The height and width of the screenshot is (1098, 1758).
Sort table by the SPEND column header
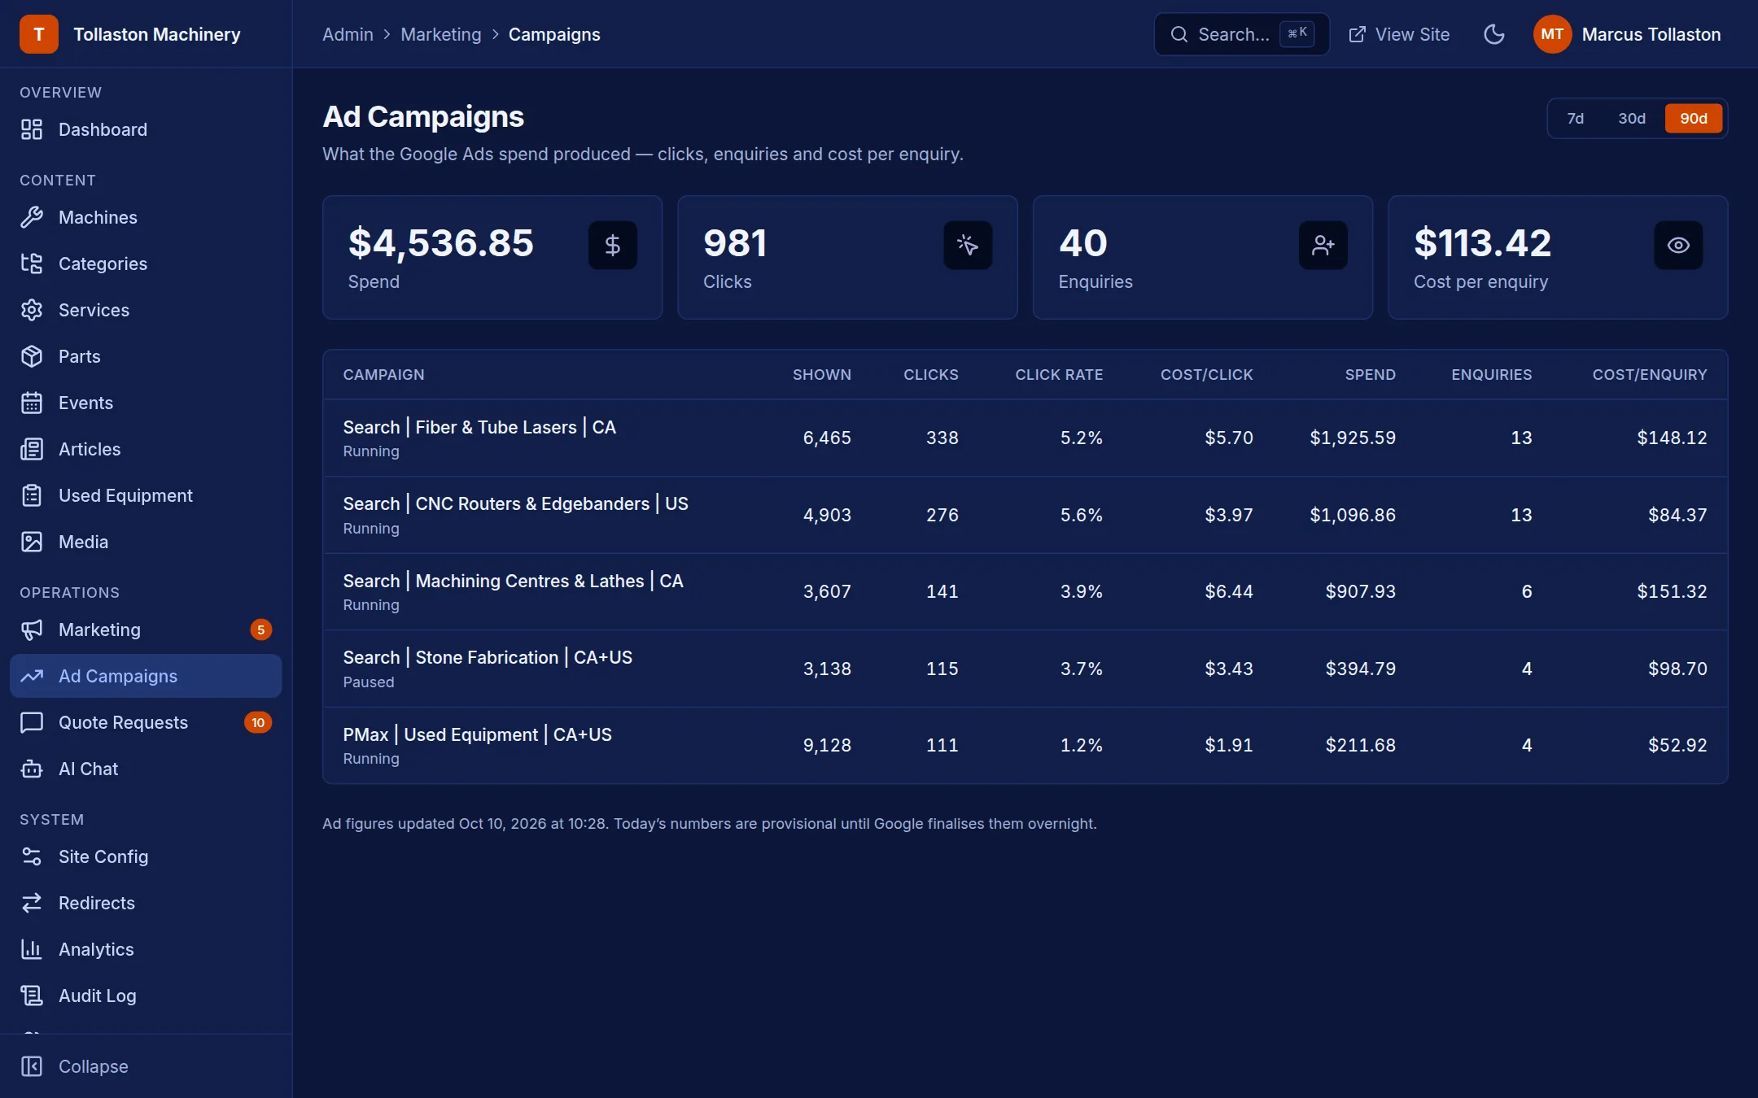pos(1371,375)
